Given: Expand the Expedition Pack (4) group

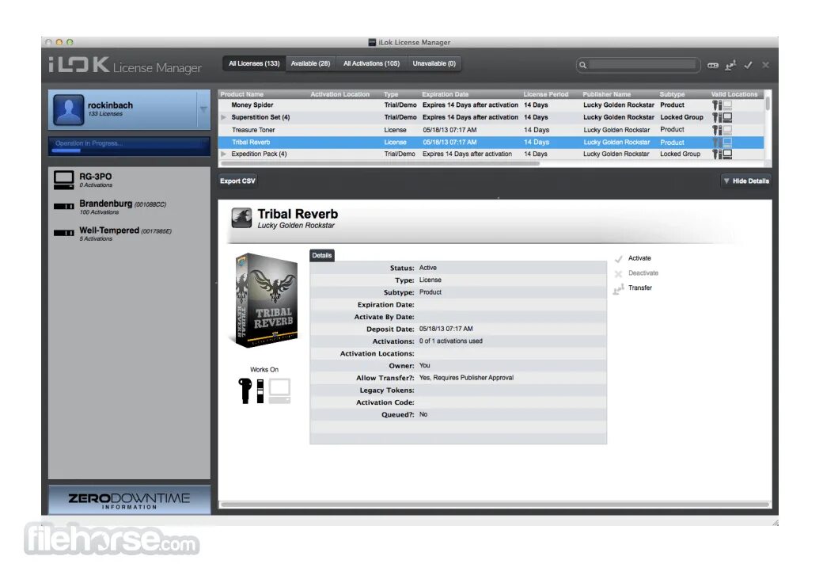Looking at the screenshot, I should [x=224, y=154].
